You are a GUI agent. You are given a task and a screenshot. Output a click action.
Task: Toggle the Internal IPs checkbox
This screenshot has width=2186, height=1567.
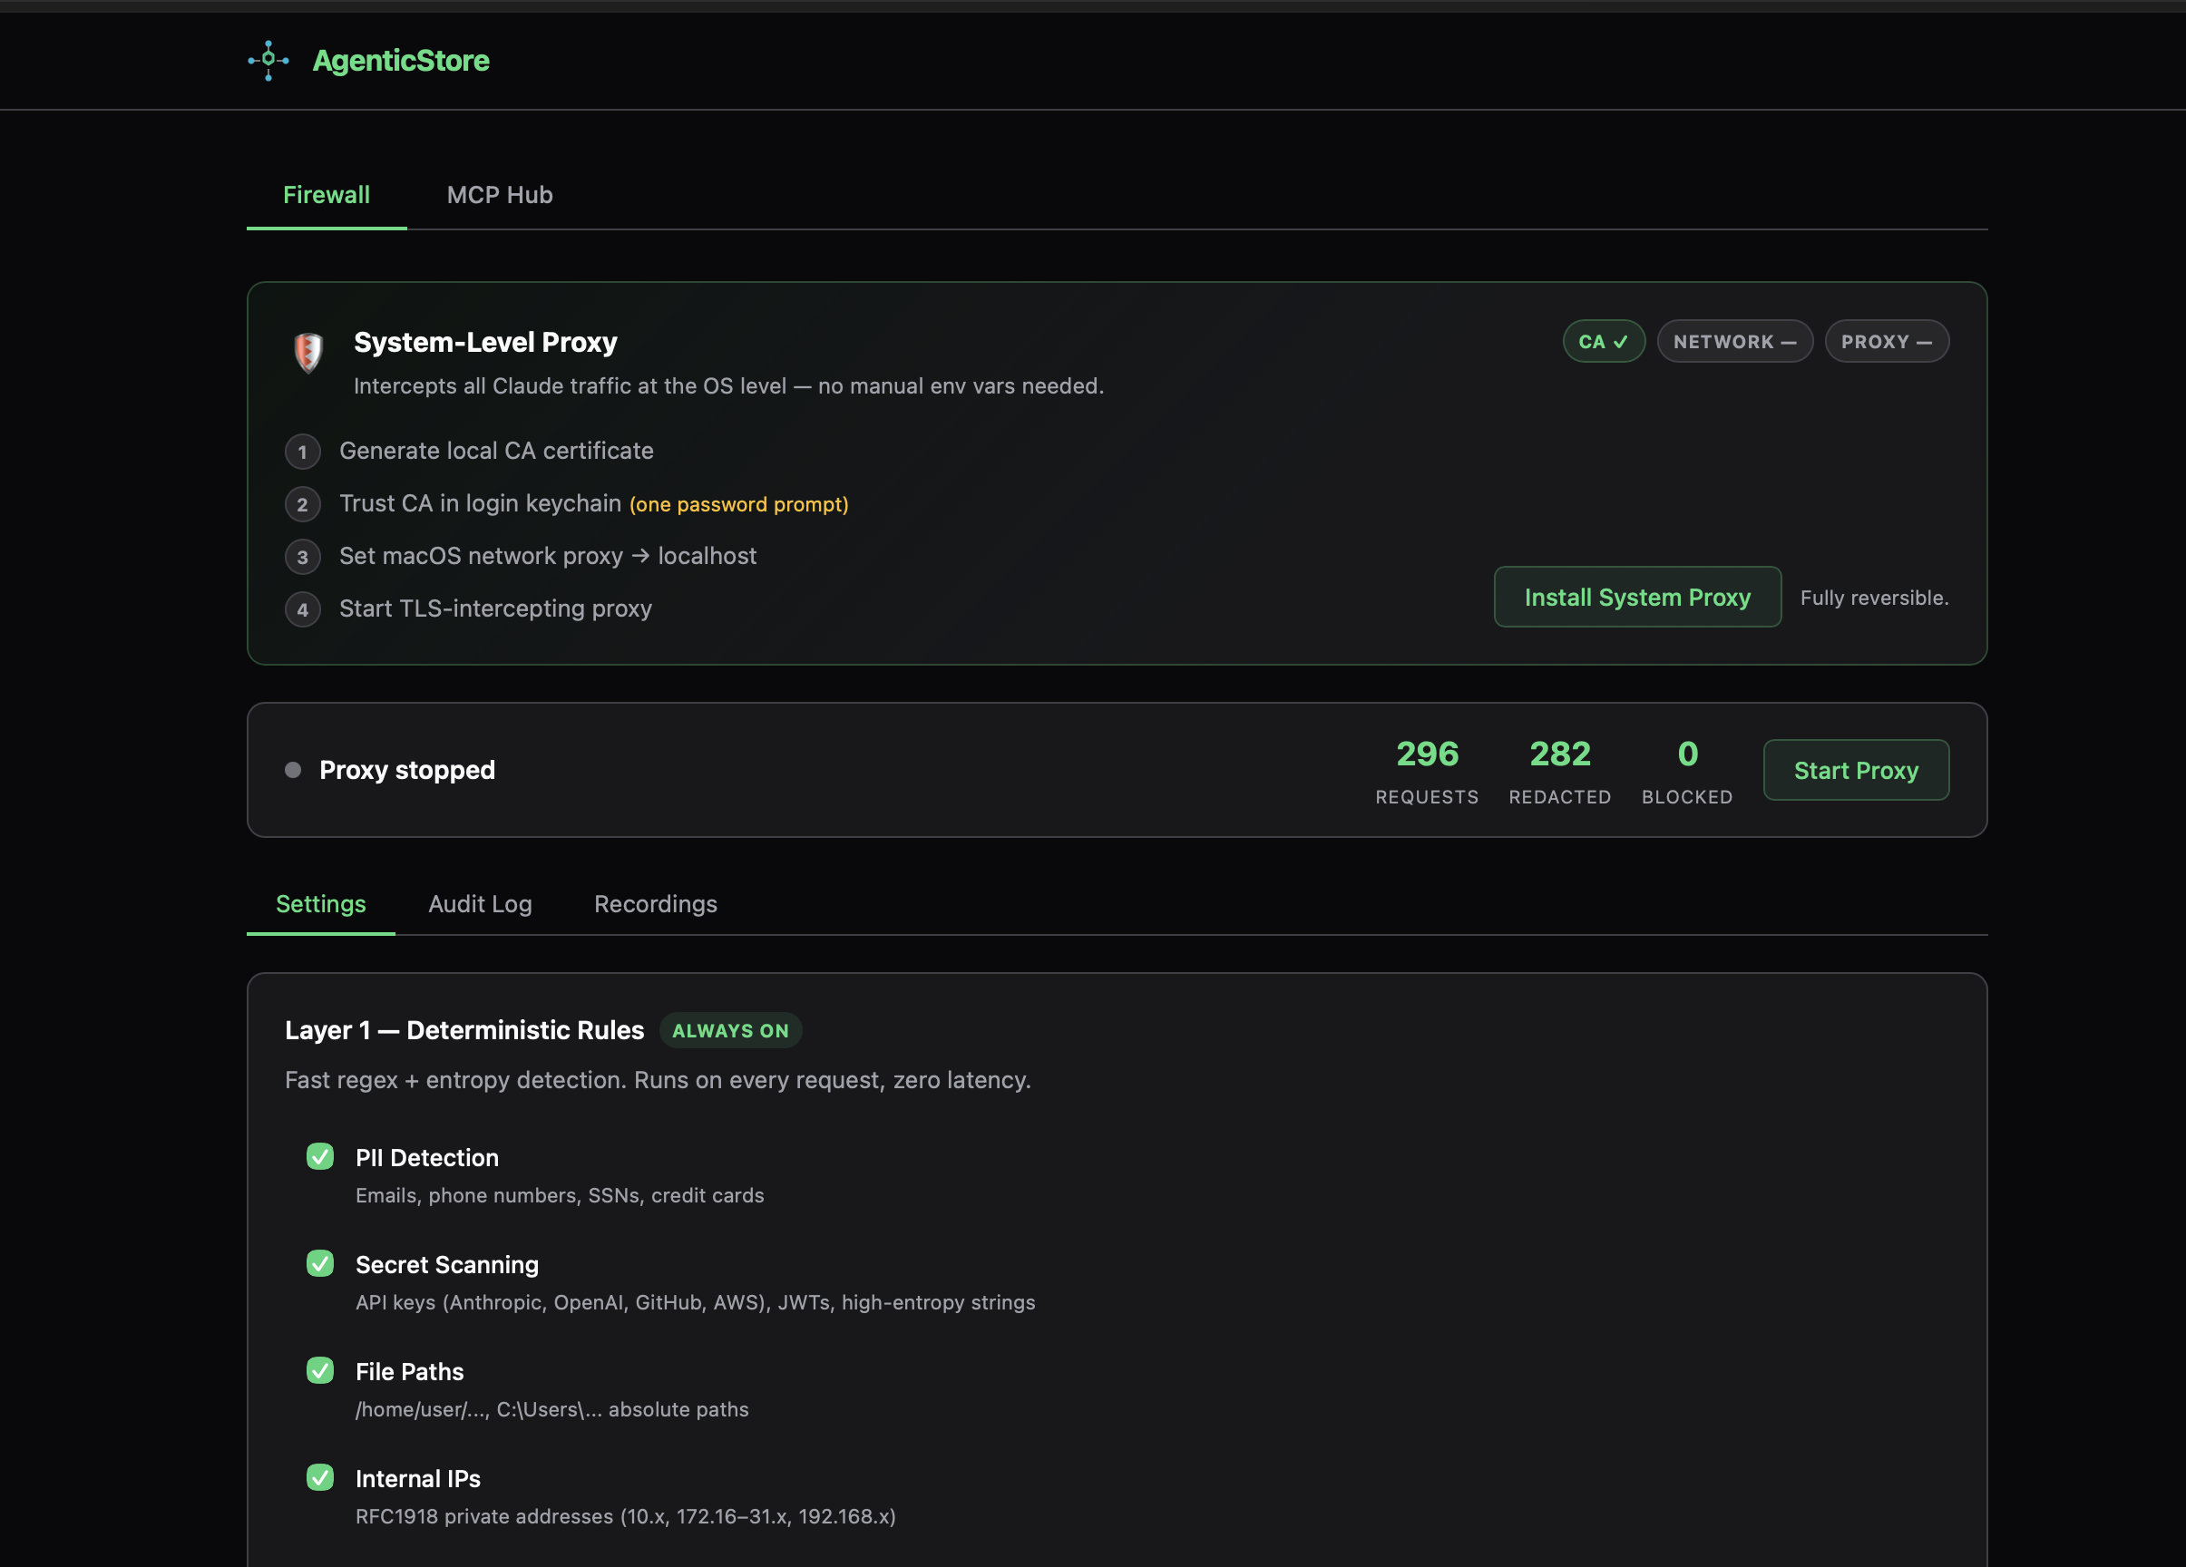coord(320,1477)
